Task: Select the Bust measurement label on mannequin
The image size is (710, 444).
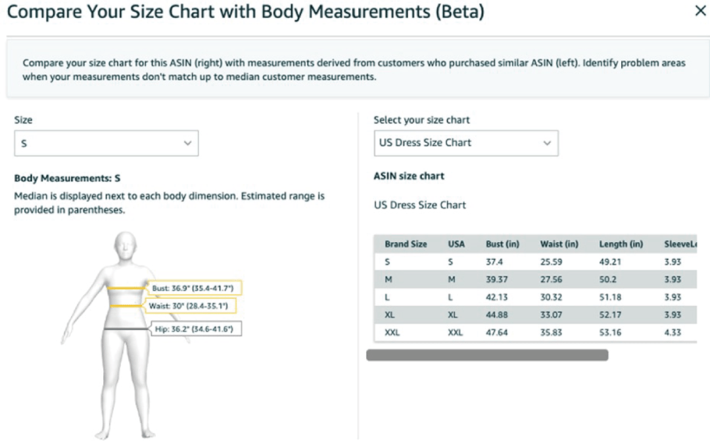Action: [x=197, y=288]
